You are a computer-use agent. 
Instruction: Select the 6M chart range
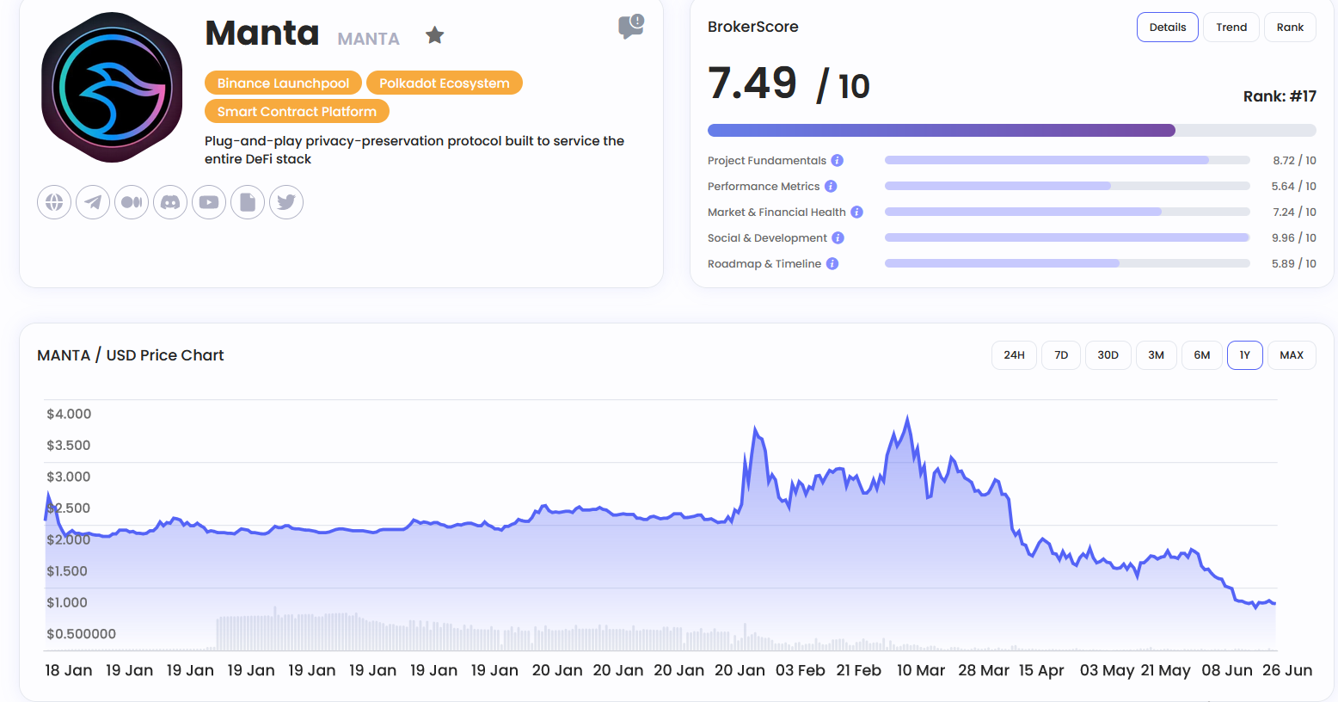point(1202,355)
